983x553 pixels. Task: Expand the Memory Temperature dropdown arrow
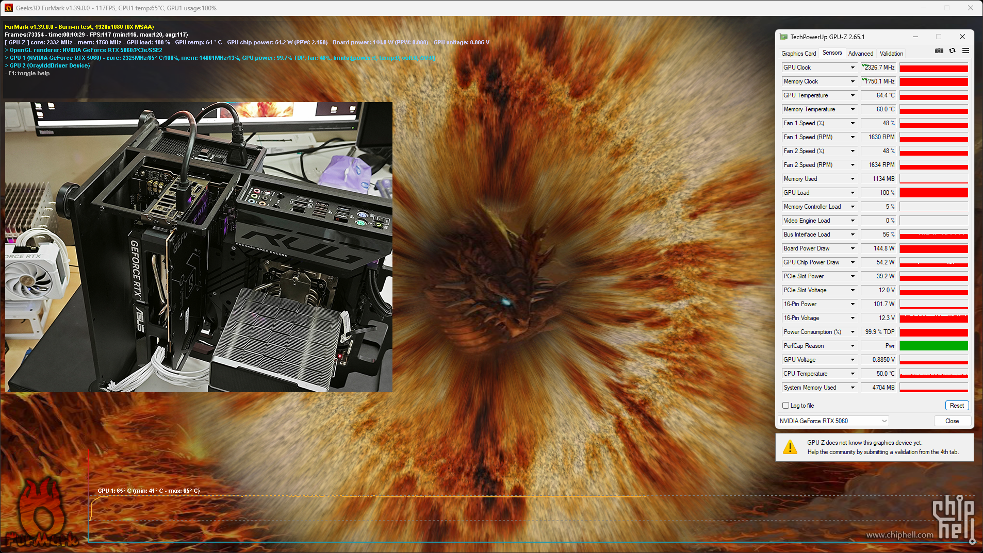click(853, 109)
